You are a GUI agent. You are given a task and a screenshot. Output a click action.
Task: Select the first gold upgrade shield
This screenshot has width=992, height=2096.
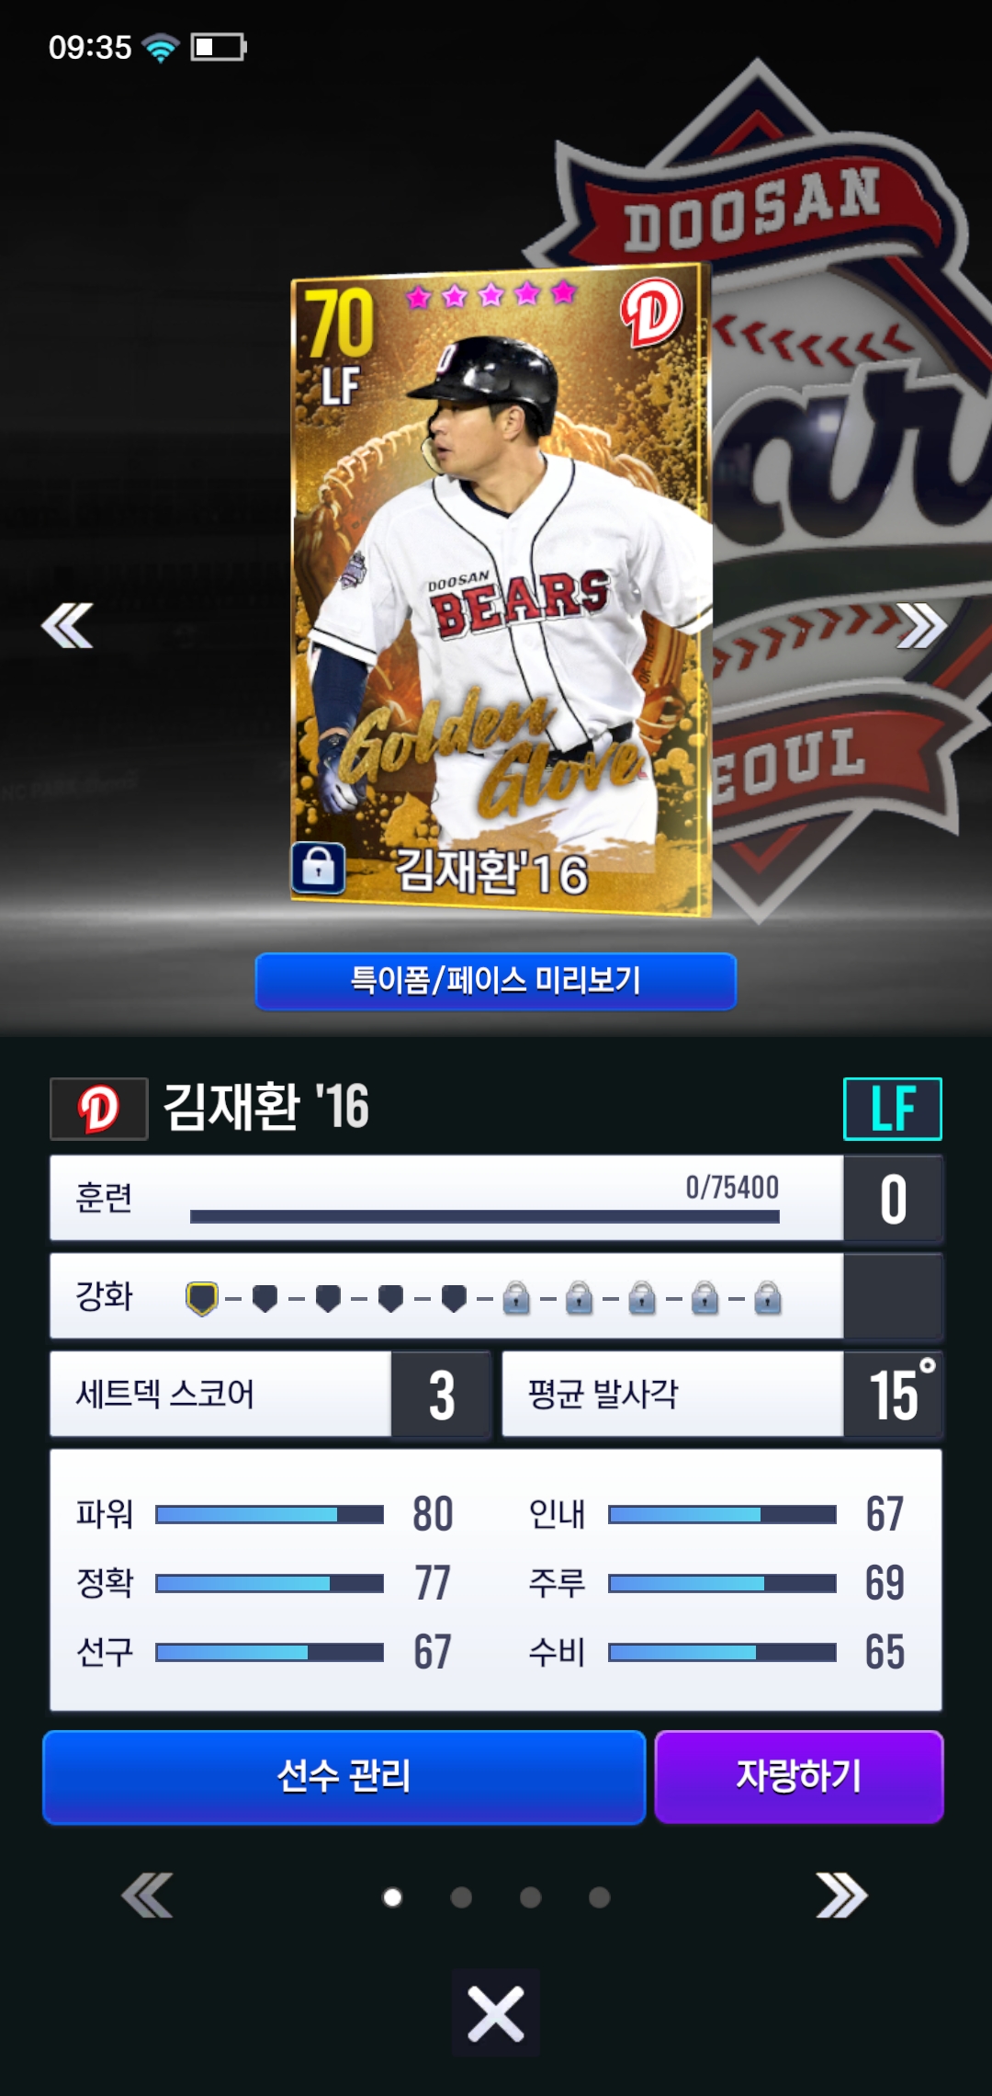[x=202, y=1298]
